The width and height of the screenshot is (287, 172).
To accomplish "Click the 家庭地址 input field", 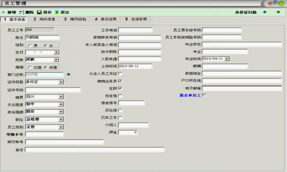I will click(x=242, y=73).
